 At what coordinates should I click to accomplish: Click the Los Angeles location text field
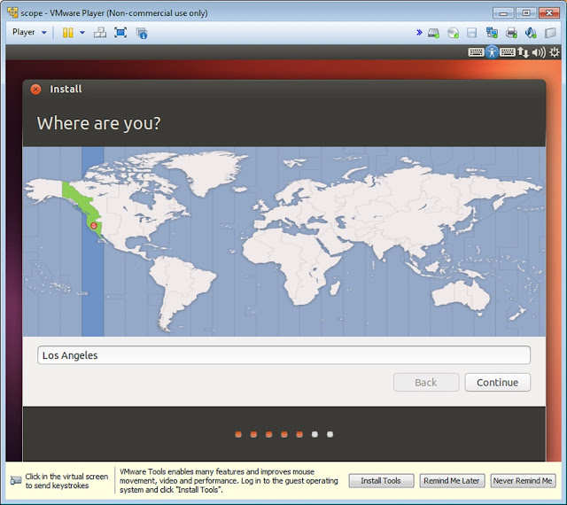click(x=283, y=355)
